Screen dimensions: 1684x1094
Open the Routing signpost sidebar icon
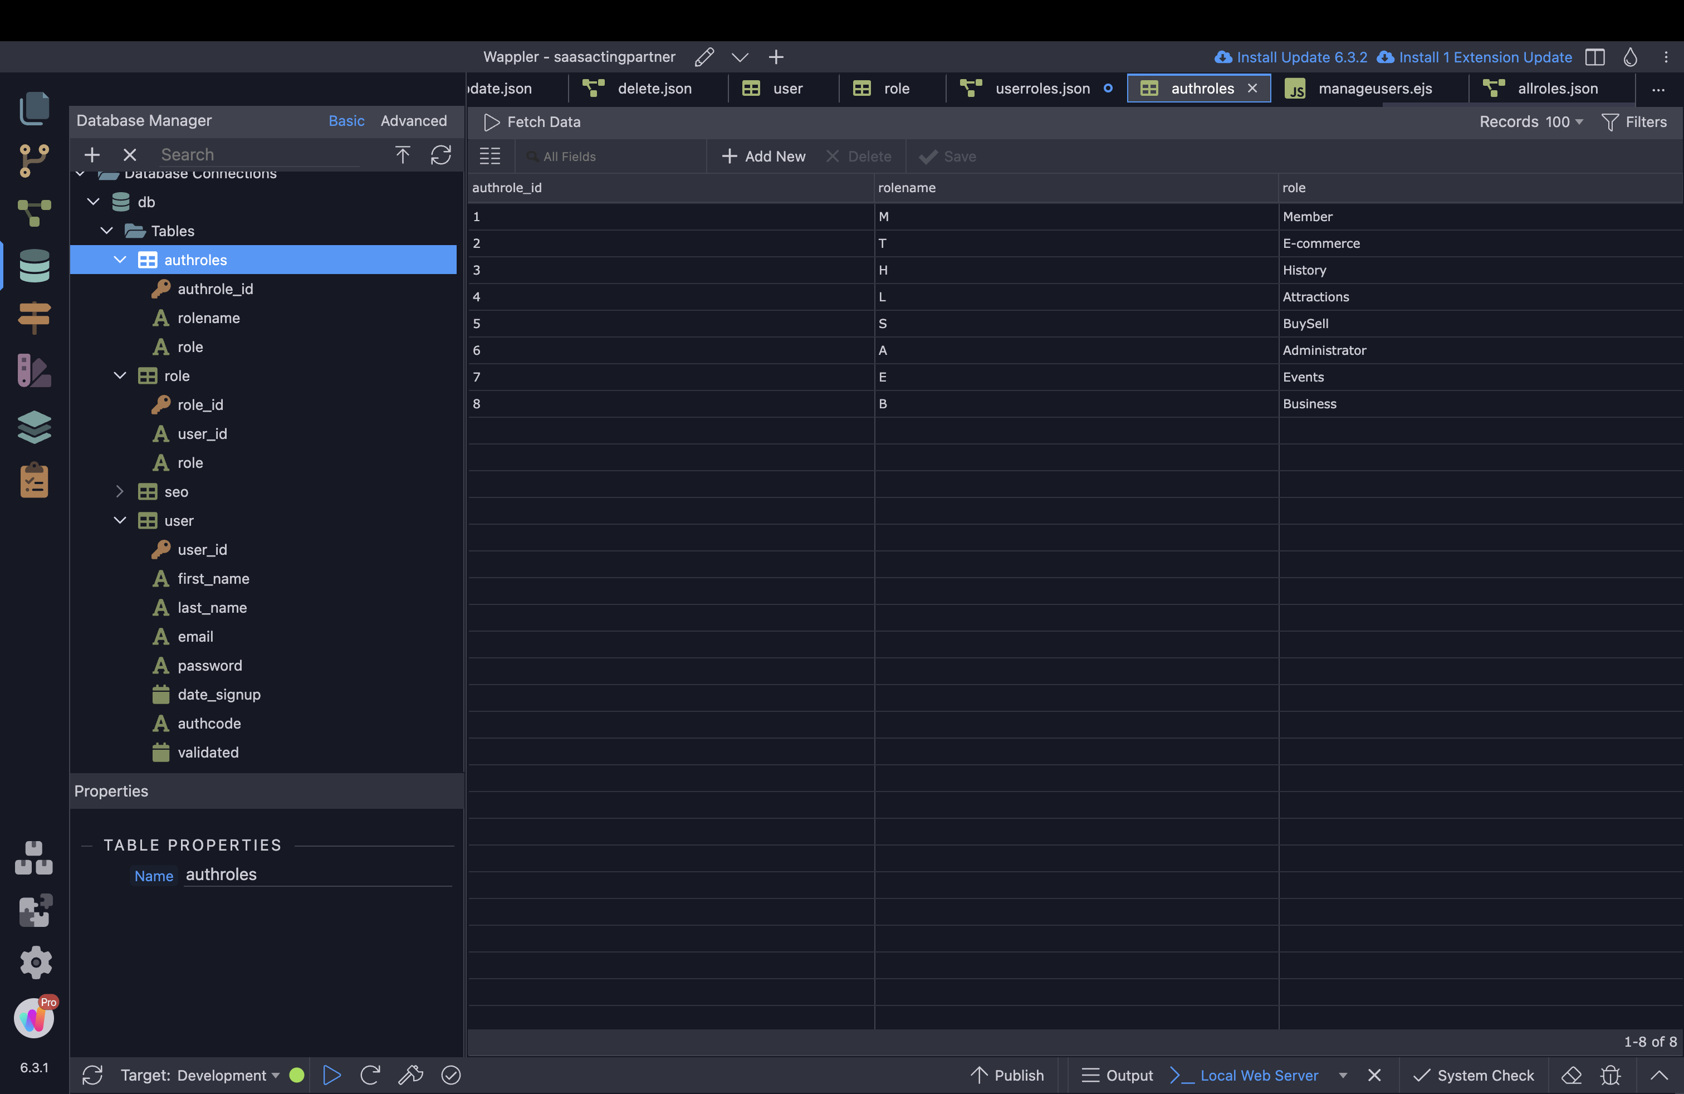[34, 317]
